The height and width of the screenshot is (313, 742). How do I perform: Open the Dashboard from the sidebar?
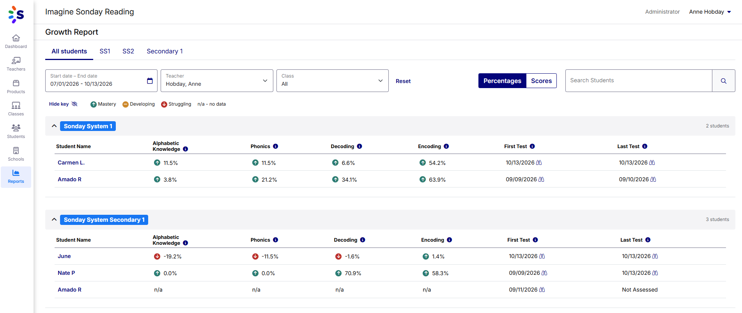click(x=16, y=41)
